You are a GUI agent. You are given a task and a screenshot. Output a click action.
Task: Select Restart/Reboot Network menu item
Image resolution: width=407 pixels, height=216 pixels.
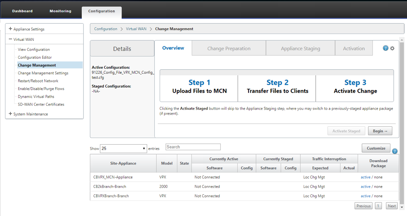tap(38, 81)
